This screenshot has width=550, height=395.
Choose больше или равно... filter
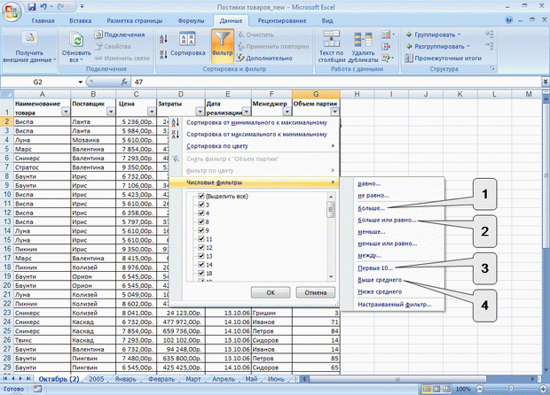click(x=387, y=221)
